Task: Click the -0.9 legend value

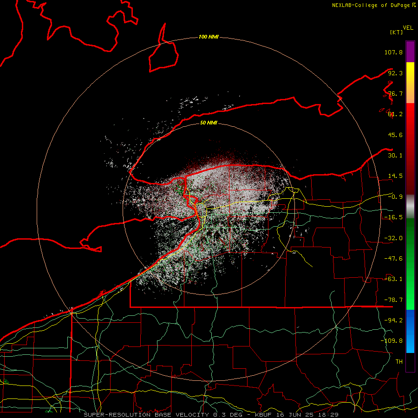Action: coord(395,197)
